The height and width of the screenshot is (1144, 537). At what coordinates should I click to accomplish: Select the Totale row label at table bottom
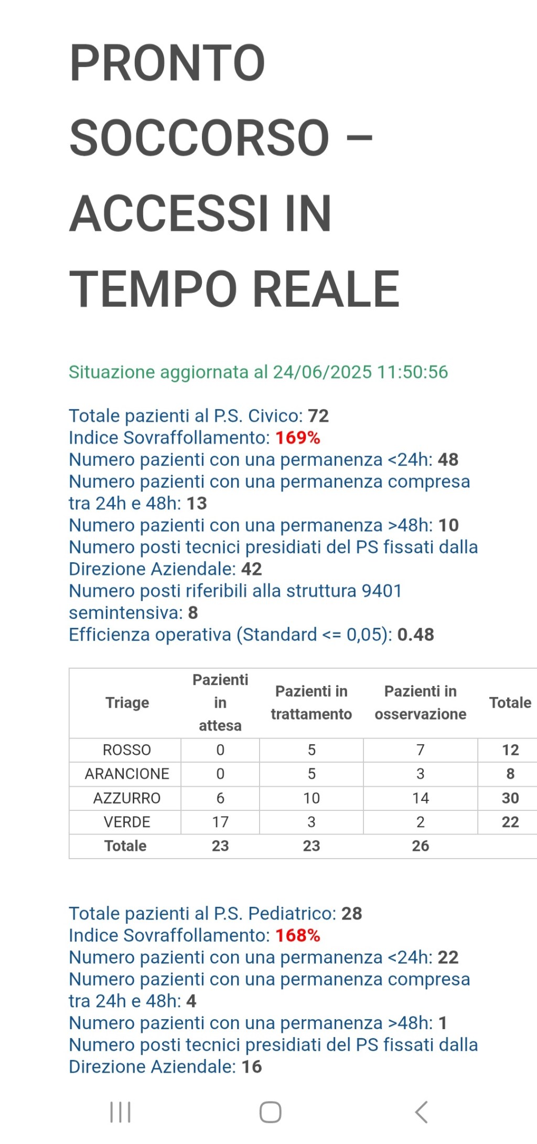[x=125, y=846]
